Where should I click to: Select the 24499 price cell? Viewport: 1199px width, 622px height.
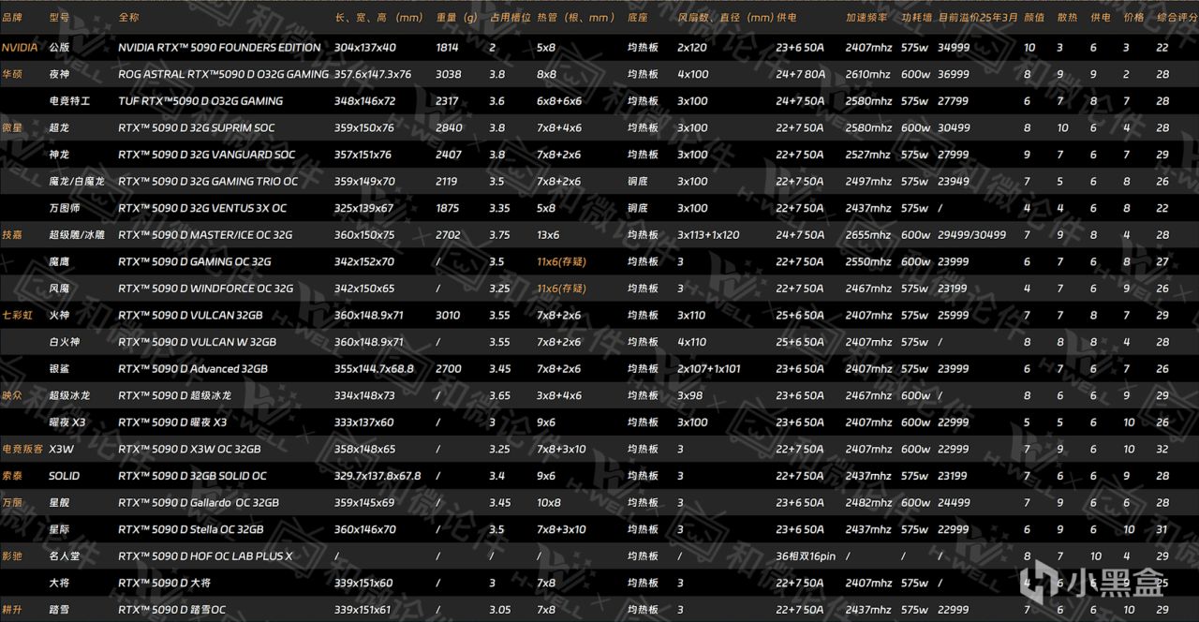(x=954, y=503)
